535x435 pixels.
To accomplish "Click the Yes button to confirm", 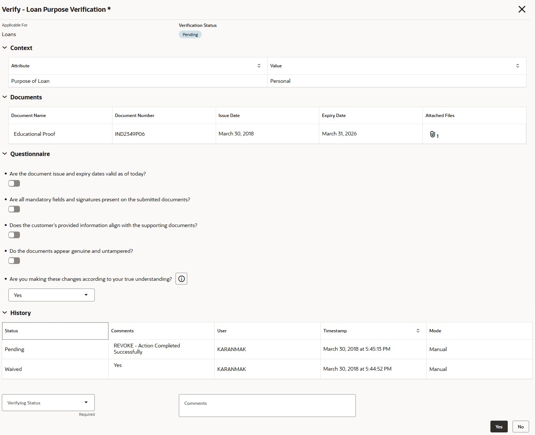I will point(498,427).
